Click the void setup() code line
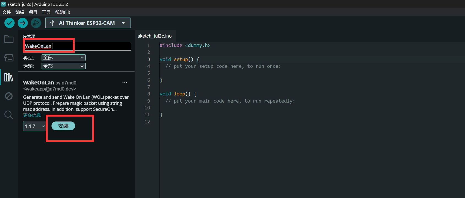Screen dimensions: 465x198 coord(179,59)
